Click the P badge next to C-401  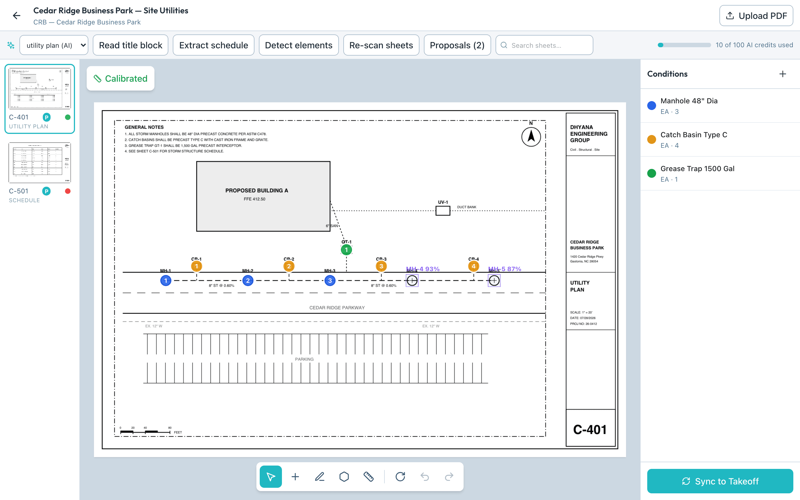pos(47,117)
